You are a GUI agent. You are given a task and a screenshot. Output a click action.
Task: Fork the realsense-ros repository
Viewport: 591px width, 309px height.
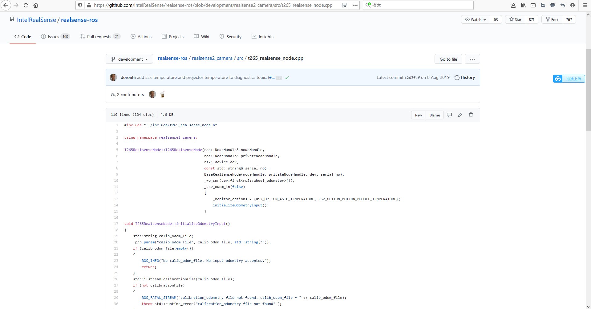[x=552, y=19]
